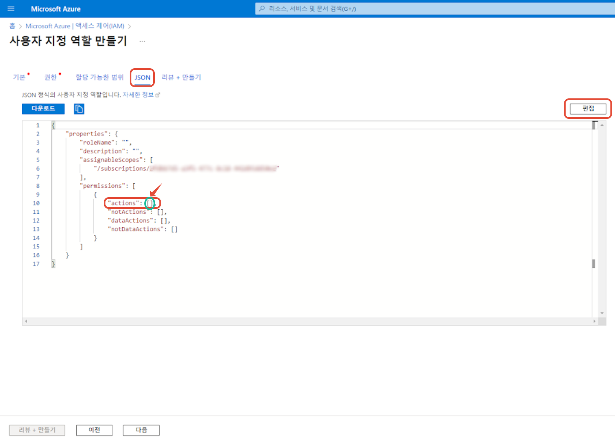Open the ellipsis more options beside title
This screenshot has height=445, width=615.
(x=142, y=41)
